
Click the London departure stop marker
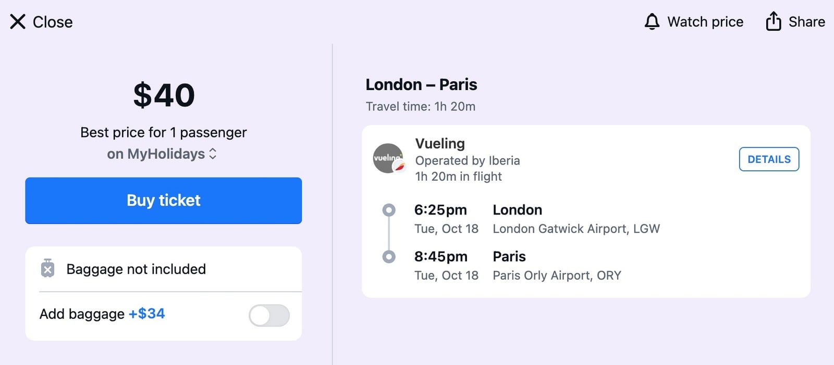tap(389, 210)
